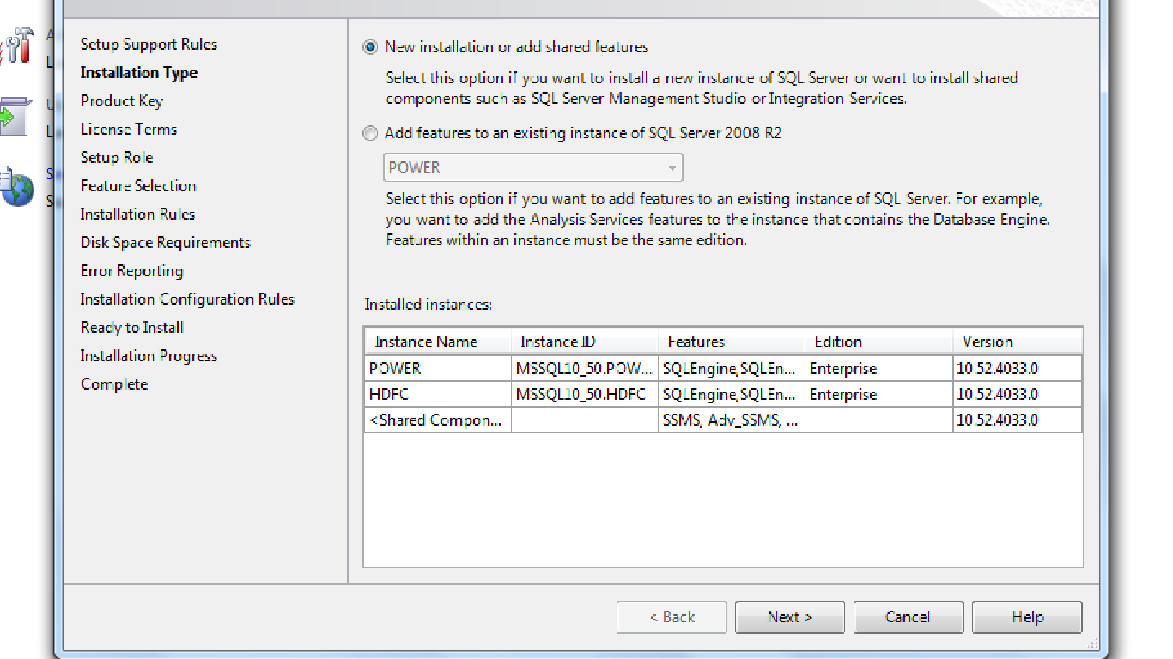Click MSSQL10_50.HDFC instance ID cell
Screen dimensions: 1173x659
(585, 394)
